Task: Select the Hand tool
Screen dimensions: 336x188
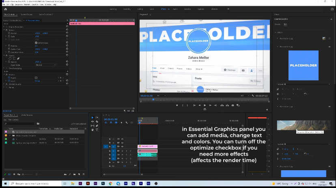Action: click(93, 130)
